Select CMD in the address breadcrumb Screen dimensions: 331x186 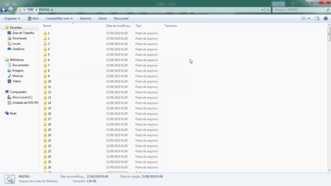[x=30, y=10]
